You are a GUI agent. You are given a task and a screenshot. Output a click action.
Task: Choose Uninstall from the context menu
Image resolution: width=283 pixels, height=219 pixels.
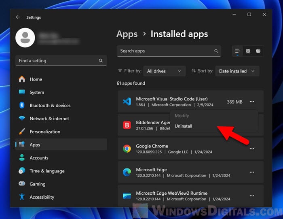(x=184, y=126)
